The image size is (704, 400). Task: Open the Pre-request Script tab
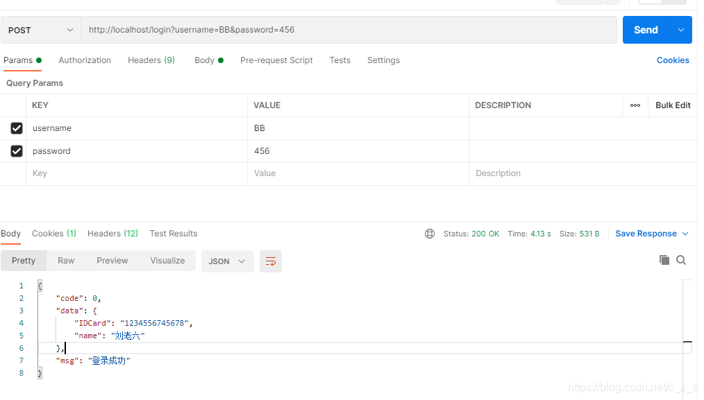[x=276, y=60]
